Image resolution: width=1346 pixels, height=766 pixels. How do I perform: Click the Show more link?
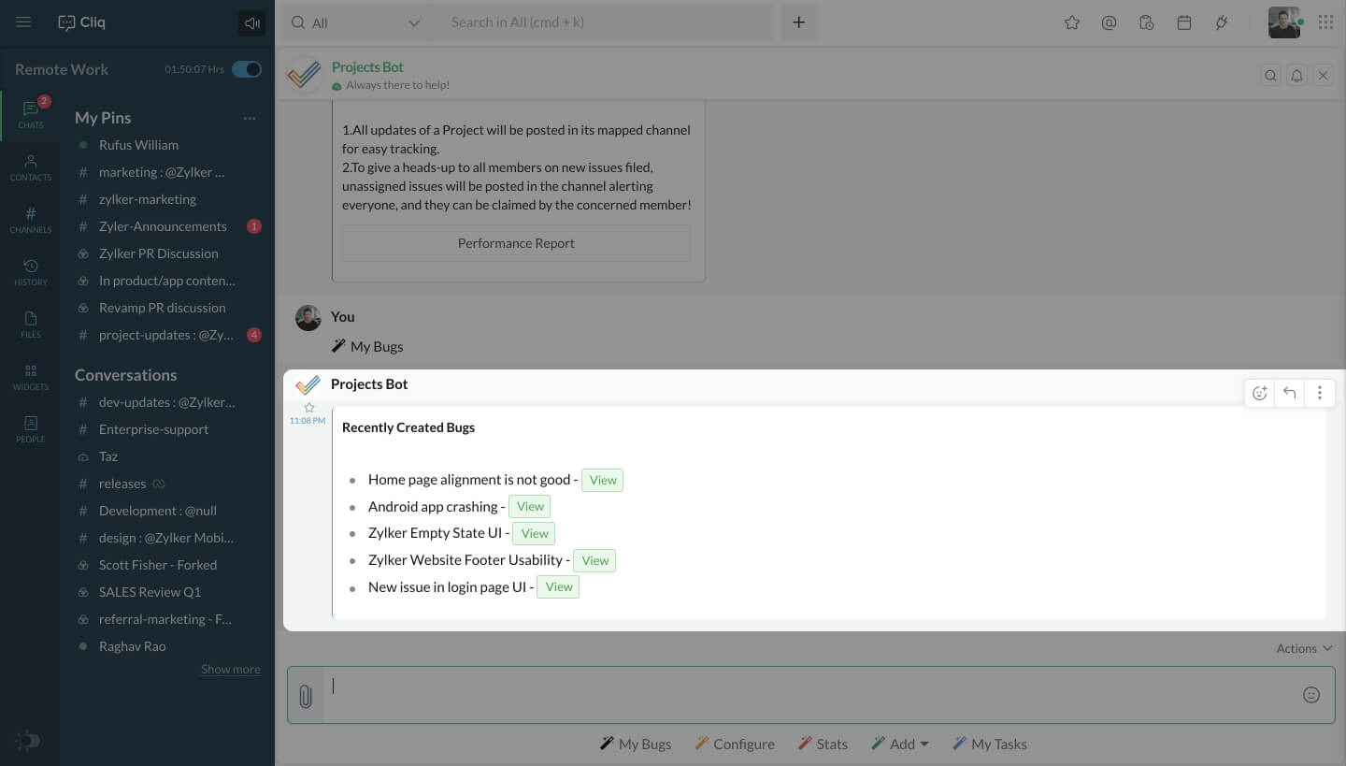pos(231,670)
